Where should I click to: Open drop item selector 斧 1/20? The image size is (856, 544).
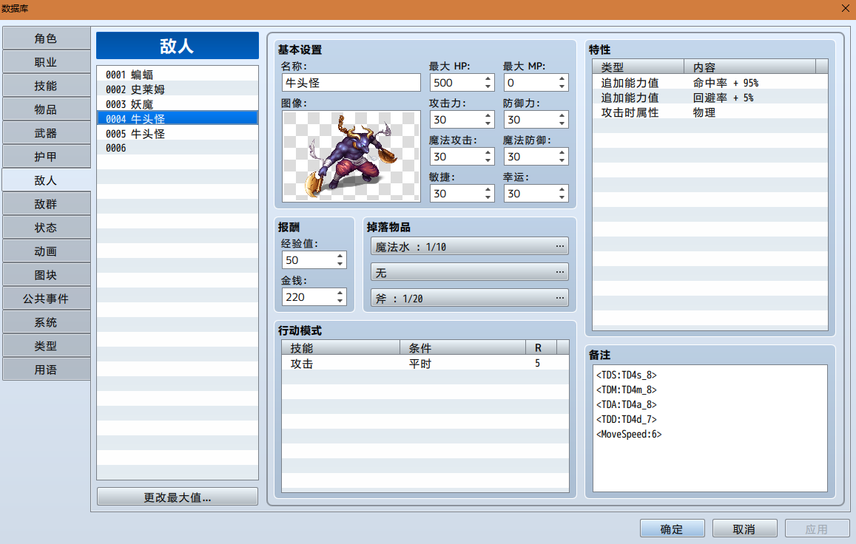point(470,299)
